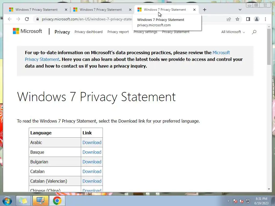275x206 pixels.
Task: Bookmark this tab with the star icon
Action: 237,19
